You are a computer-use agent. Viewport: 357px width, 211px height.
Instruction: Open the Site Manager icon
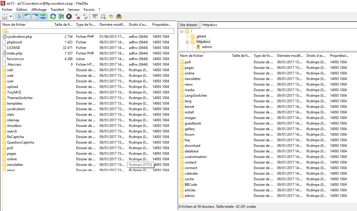5,16
